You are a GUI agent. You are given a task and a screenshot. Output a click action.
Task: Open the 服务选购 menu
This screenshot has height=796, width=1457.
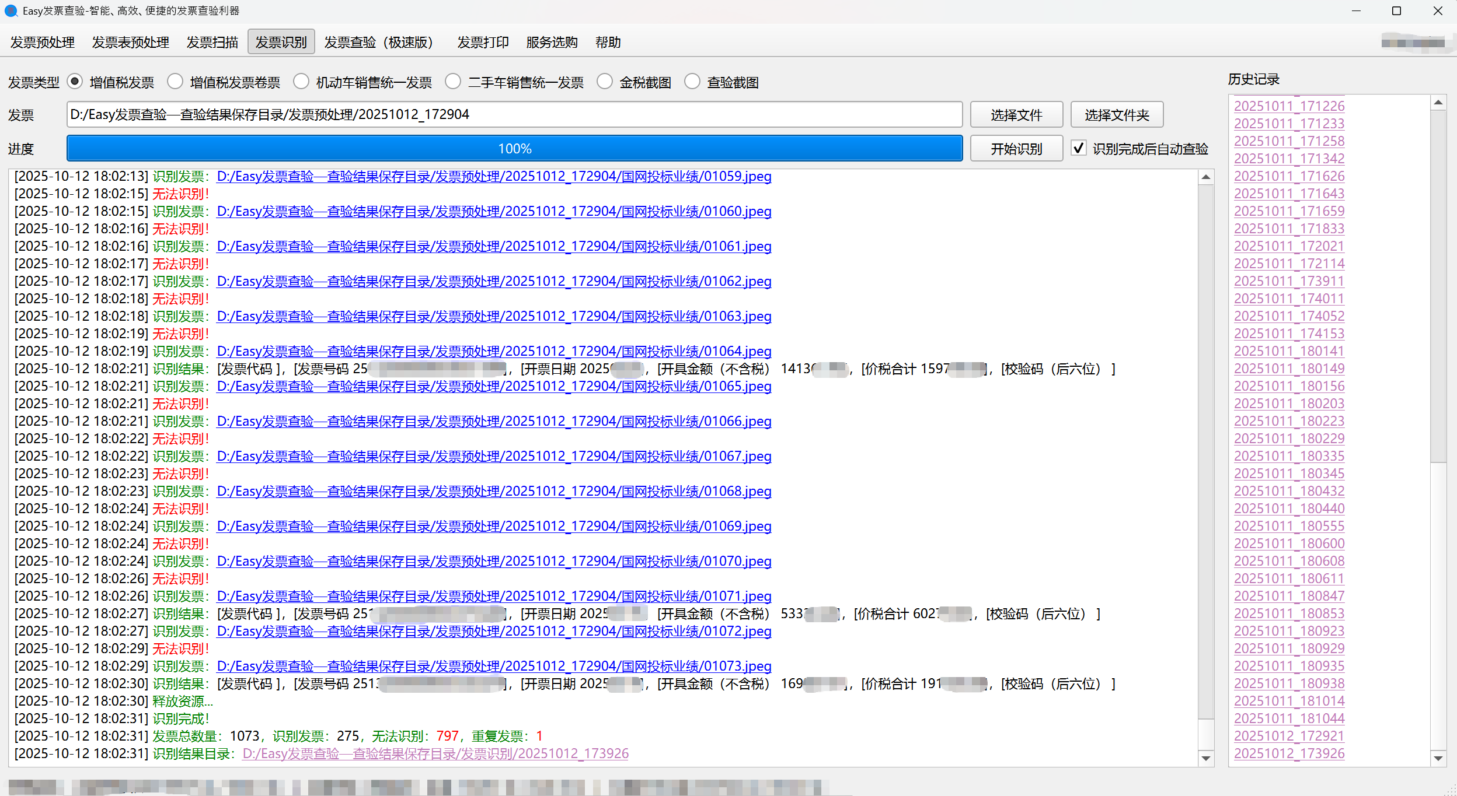pos(552,42)
